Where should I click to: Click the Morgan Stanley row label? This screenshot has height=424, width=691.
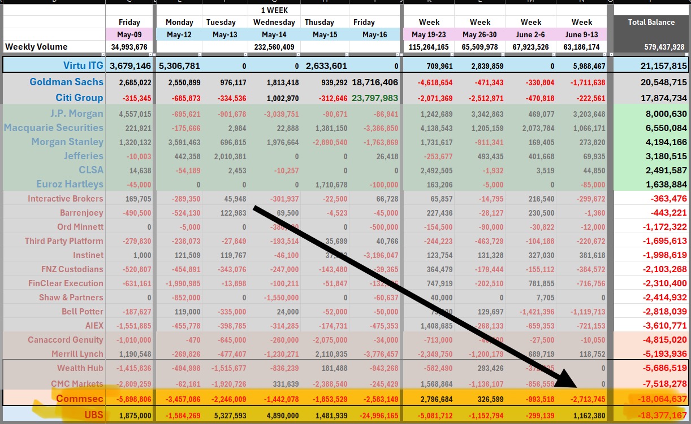tap(67, 142)
